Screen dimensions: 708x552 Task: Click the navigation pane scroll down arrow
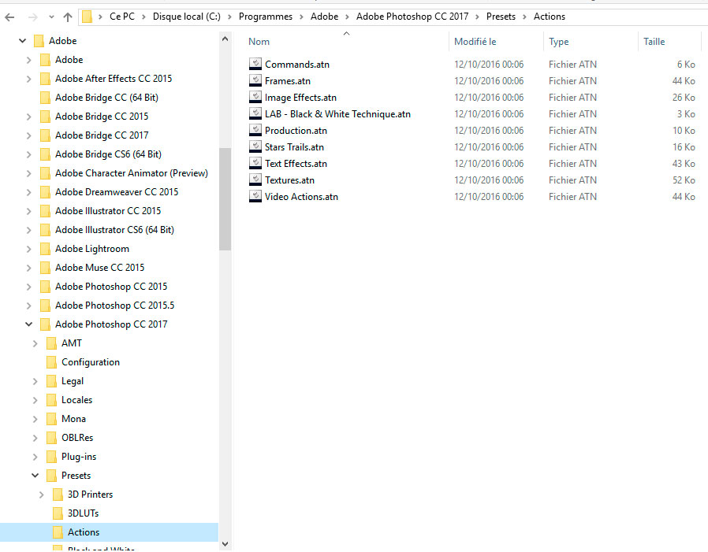pos(225,543)
